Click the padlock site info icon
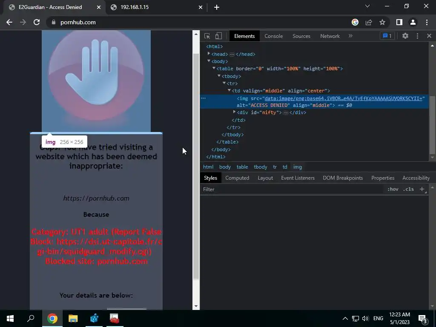 click(x=54, y=22)
